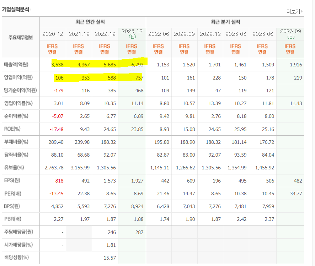Click quarterly EPS value 482
Image resolution: width=315 pixels, height=266 pixels.
pyautogui.click(x=298, y=181)
